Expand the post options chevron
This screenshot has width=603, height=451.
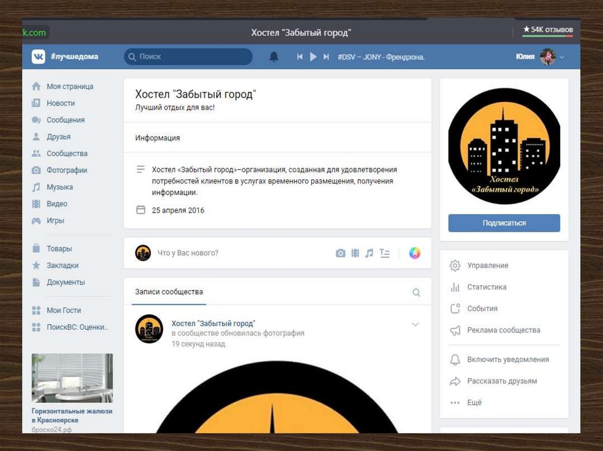[x=415, y=325]
